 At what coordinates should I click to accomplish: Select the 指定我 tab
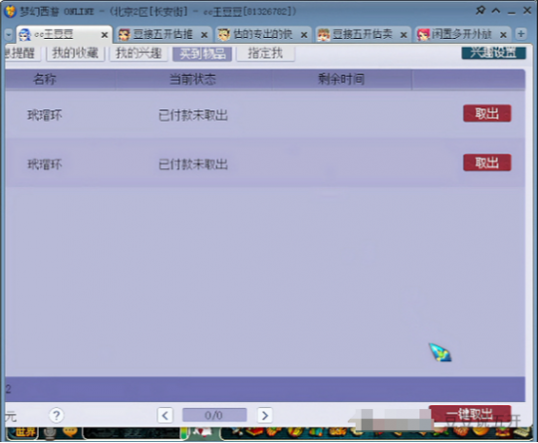265,53
